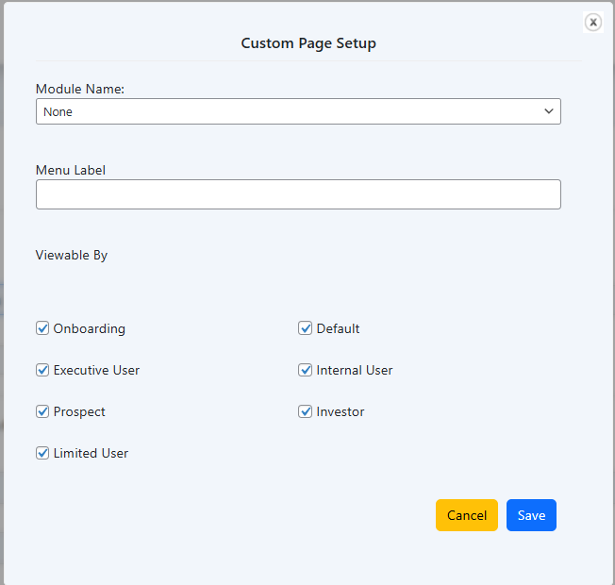The height and width of the screenshot is (585, 615).
Task: Click the chevron arrow in Module Name field
Action: [x=549, y=111]
